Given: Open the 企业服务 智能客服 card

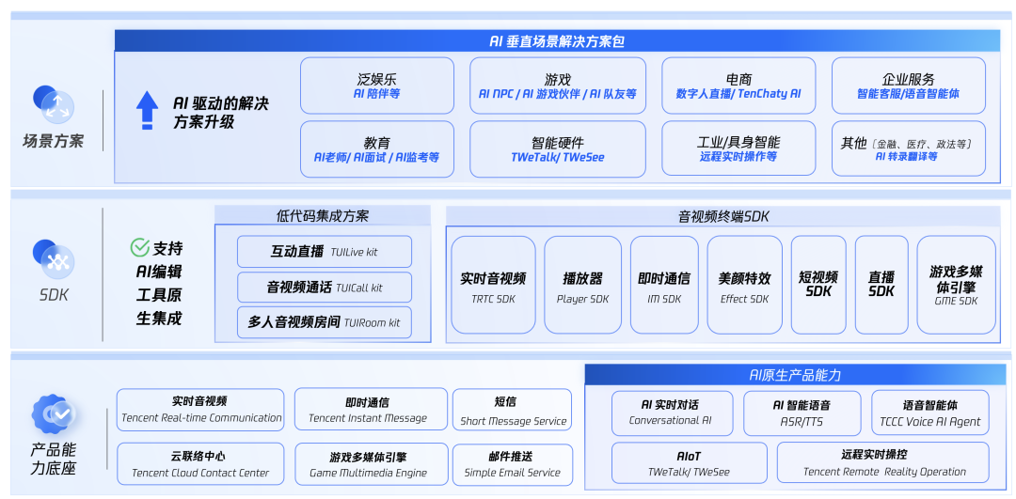Looking at the screenshot, I should (908, 86).
